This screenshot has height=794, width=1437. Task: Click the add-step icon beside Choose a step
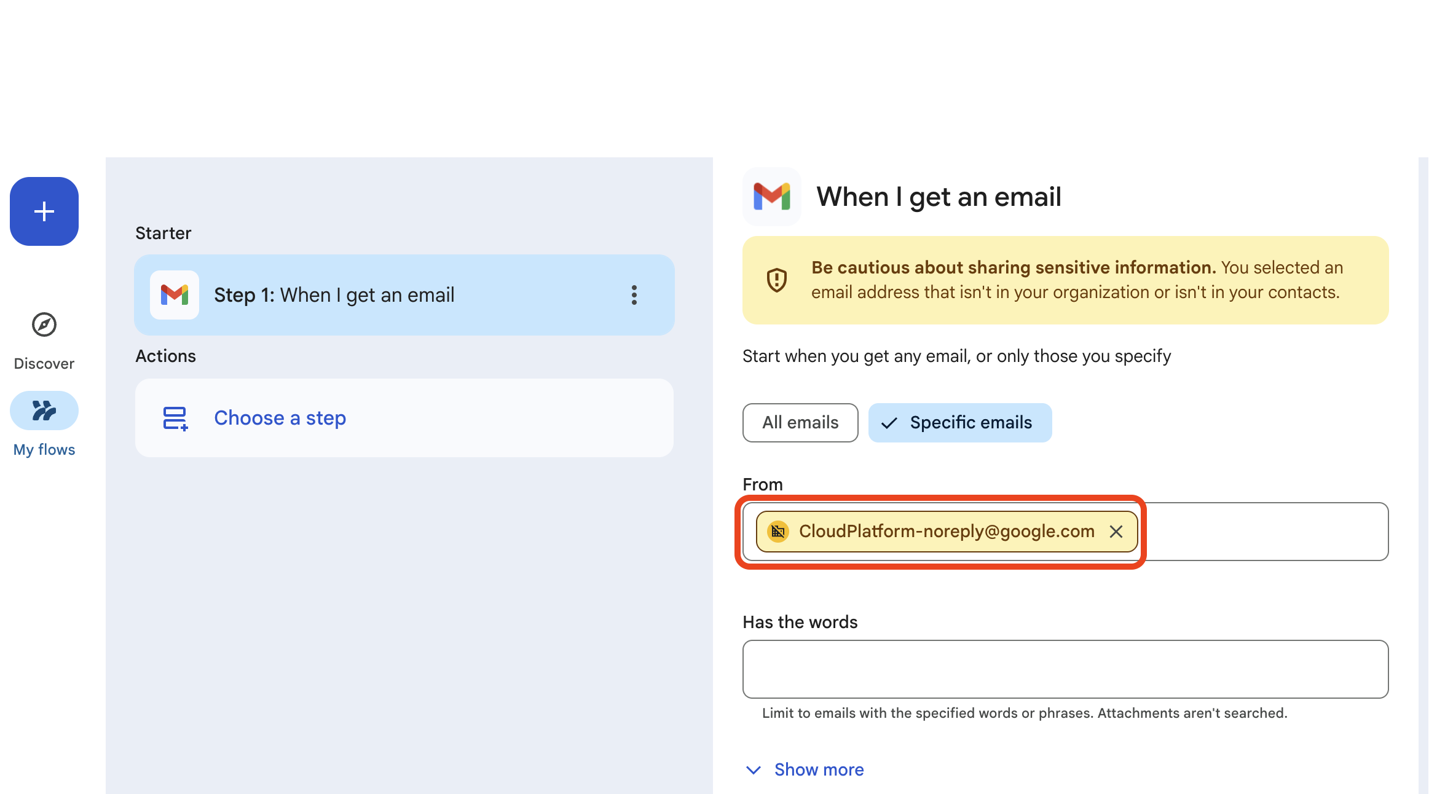[175, 418]
